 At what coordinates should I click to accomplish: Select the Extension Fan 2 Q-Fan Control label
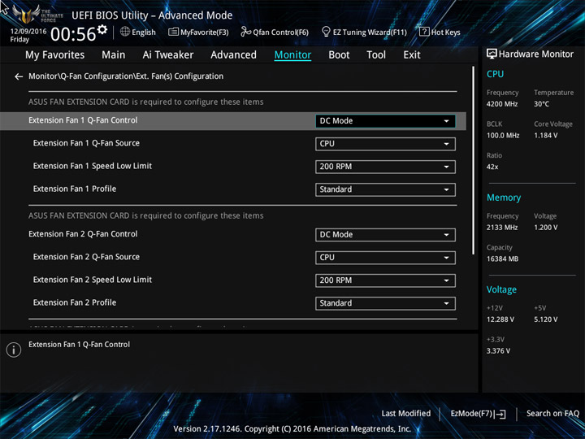tap(83, 234)
